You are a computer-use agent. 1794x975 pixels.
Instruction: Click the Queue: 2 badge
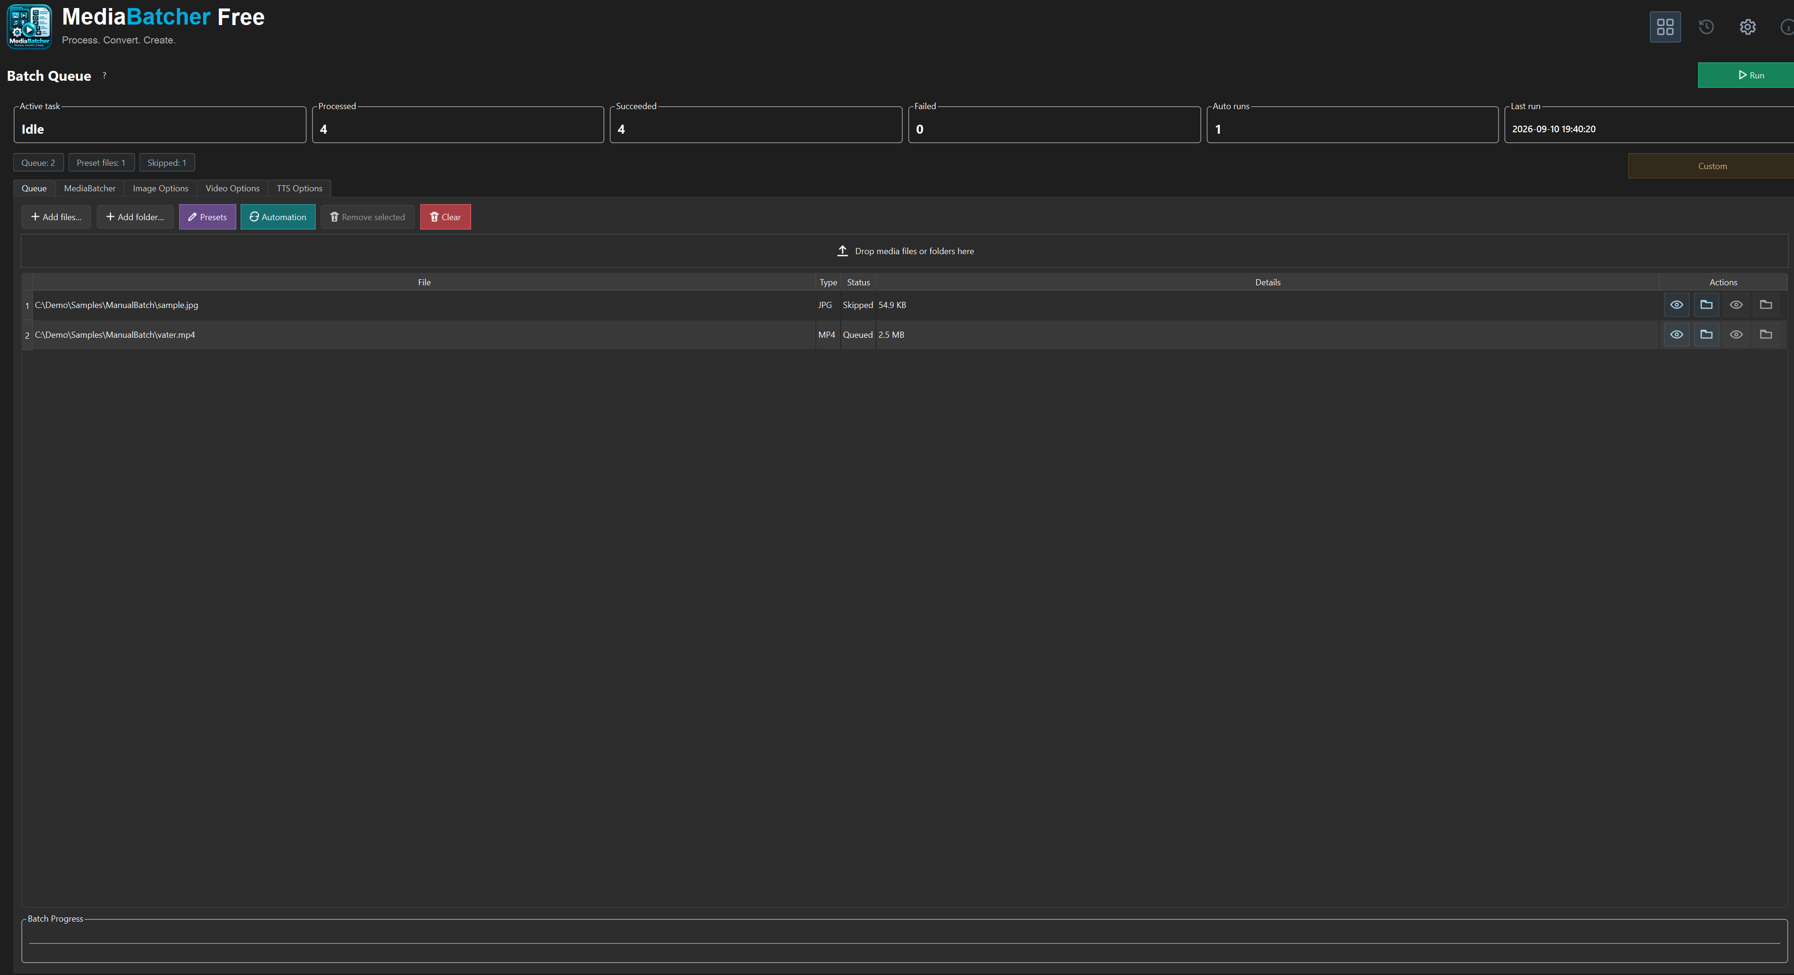pos(38,163)
